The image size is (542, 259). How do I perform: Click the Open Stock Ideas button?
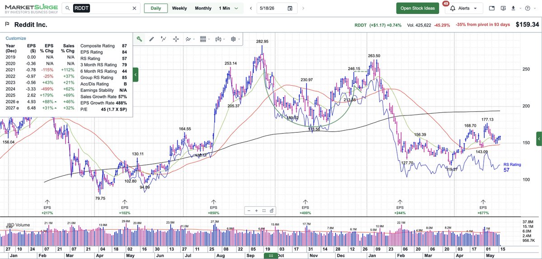pos(417,8)
